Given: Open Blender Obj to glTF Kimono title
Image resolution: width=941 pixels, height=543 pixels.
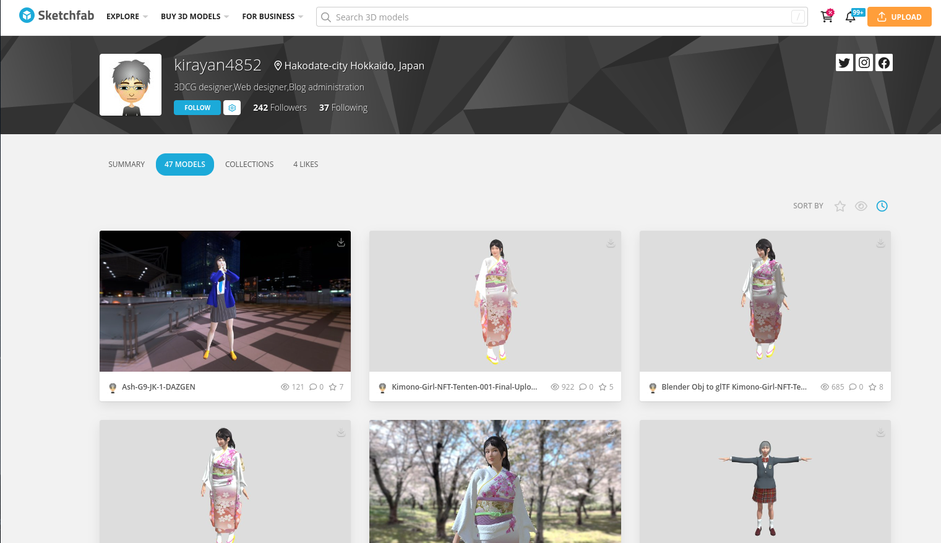Looking at the screenshot, I should point(734,387).
